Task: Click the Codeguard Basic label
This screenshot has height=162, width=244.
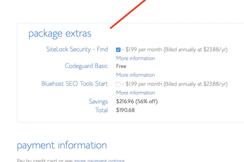Action: 86,66
